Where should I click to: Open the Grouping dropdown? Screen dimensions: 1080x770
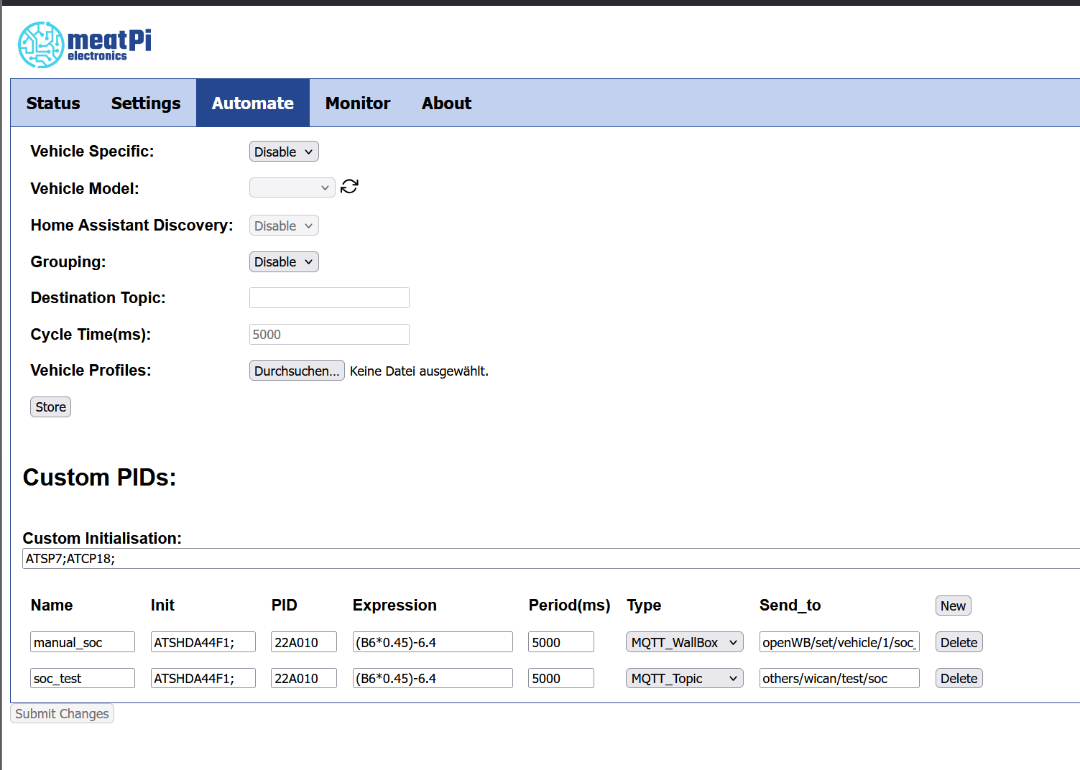click(284, 262)
